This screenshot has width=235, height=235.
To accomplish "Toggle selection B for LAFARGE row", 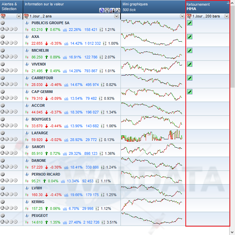I will (x=7, y=139).
